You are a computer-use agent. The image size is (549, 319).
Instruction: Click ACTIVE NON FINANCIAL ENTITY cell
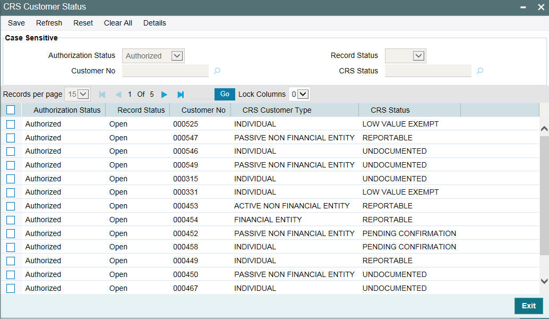click(291, 206)
